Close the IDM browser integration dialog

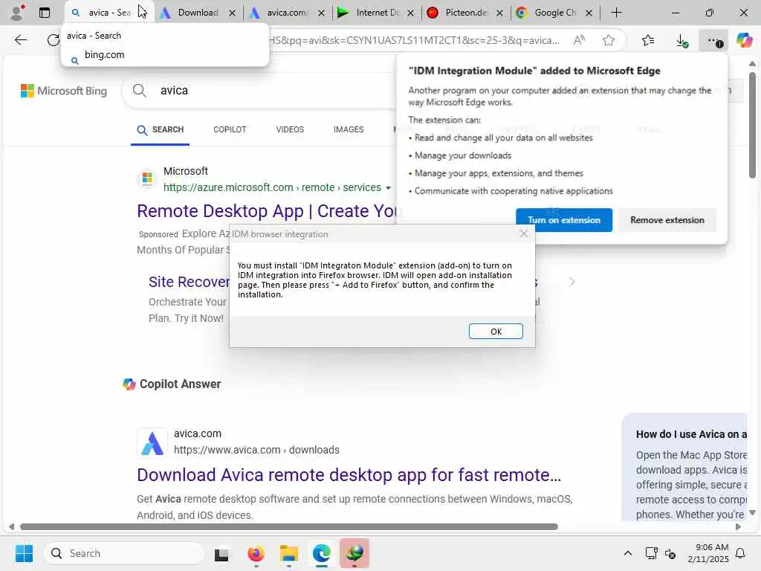pos(523,233)
